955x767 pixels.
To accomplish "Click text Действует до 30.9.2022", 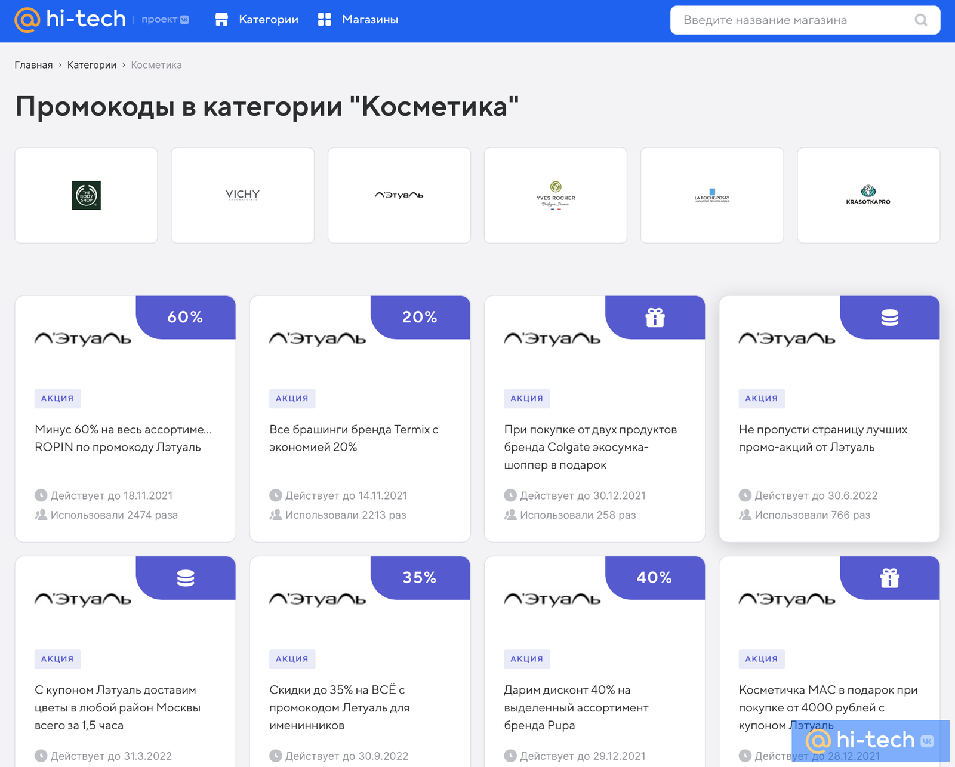I will (x=347, y=756).
